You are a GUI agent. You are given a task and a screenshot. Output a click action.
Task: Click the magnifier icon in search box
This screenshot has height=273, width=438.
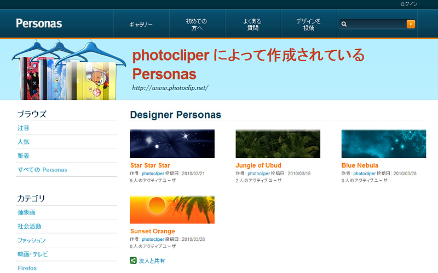pyautogui.click(x=344, y=24)
